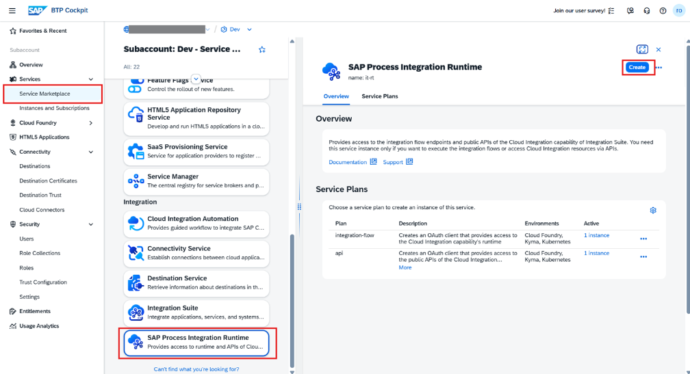
Task: Click the 'Join our user survey!' text
Action: coord(579,10)
